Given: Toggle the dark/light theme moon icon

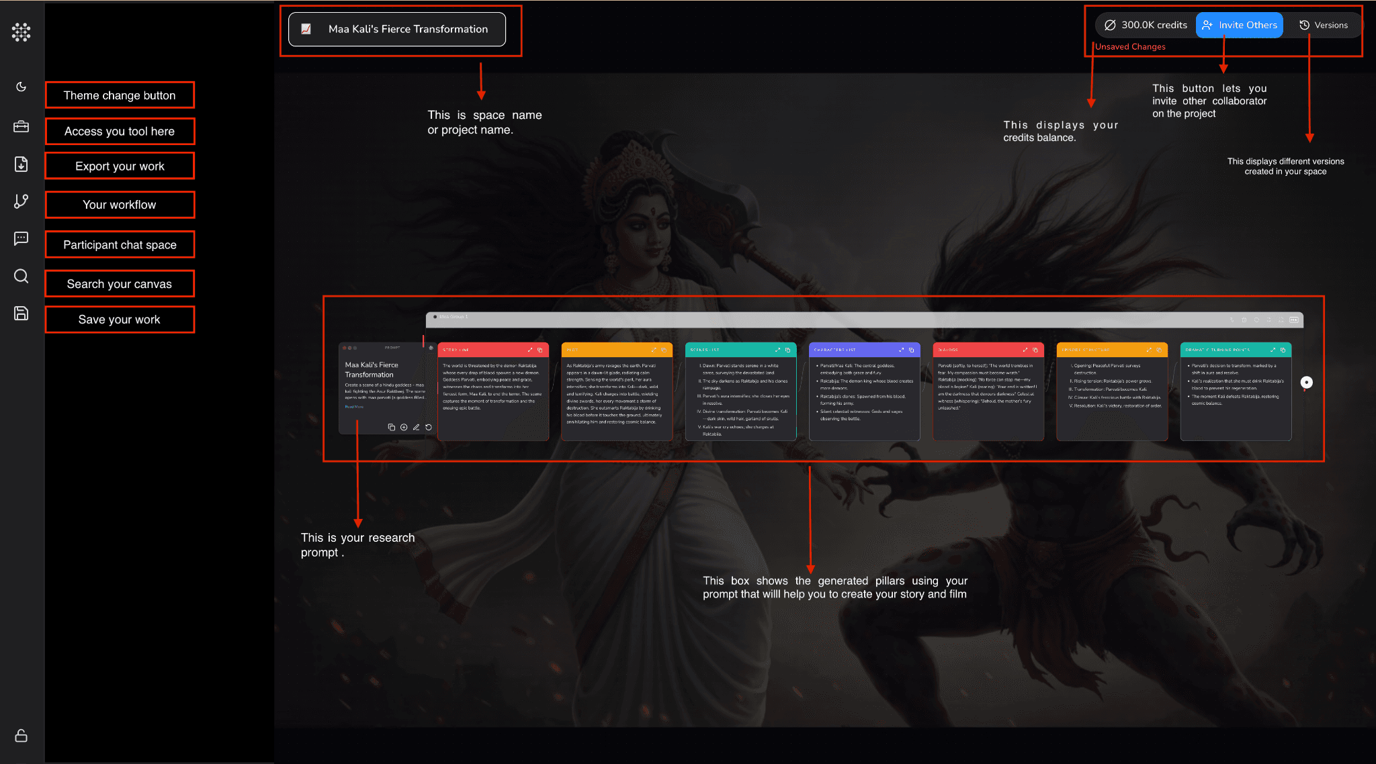Looking at the screenshot, I should pos(21,87).
